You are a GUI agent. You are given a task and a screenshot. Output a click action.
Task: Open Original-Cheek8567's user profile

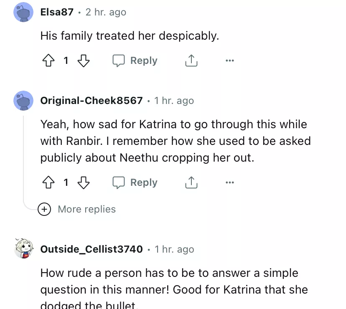(x=92, y=101)
